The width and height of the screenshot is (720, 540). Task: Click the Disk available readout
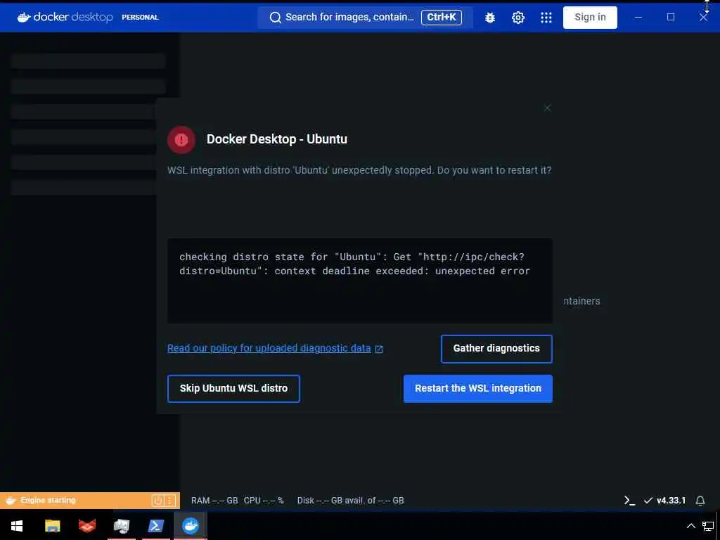[350, 501]
